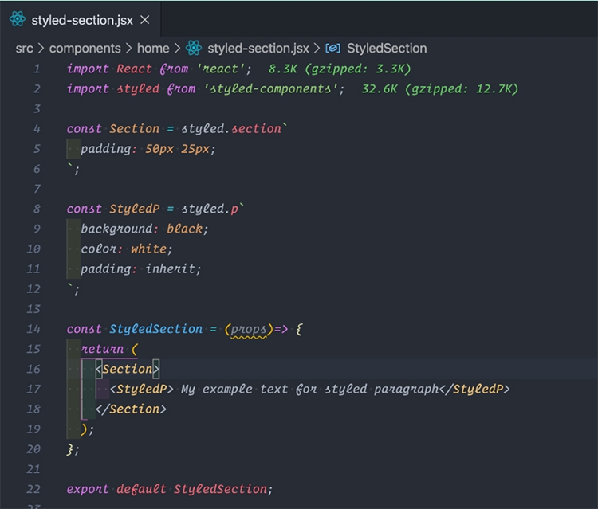This screenshot has width=598, height=509.
Task: Click the 32.6K gzipped import cost label
Action: point(439,88)
